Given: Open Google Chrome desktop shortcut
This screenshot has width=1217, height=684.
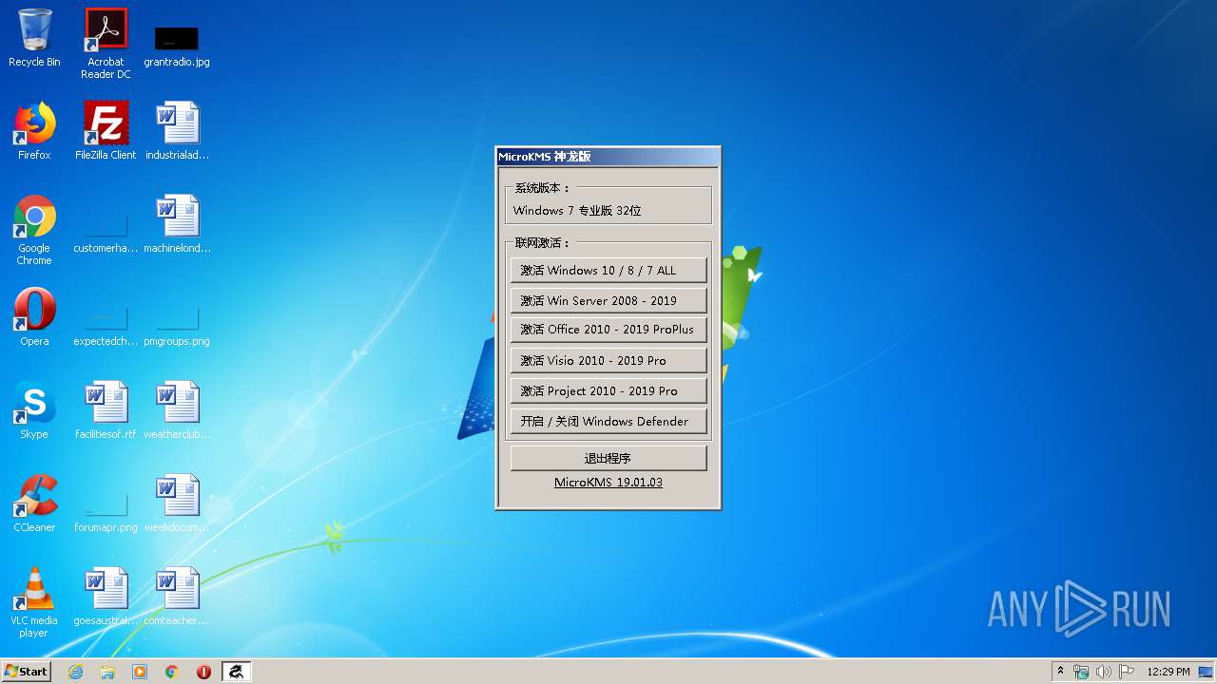Looking at the screenshot, I should click(34, 230).
